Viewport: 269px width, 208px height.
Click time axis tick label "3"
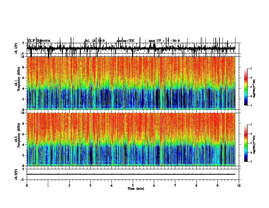pos(90,186)
